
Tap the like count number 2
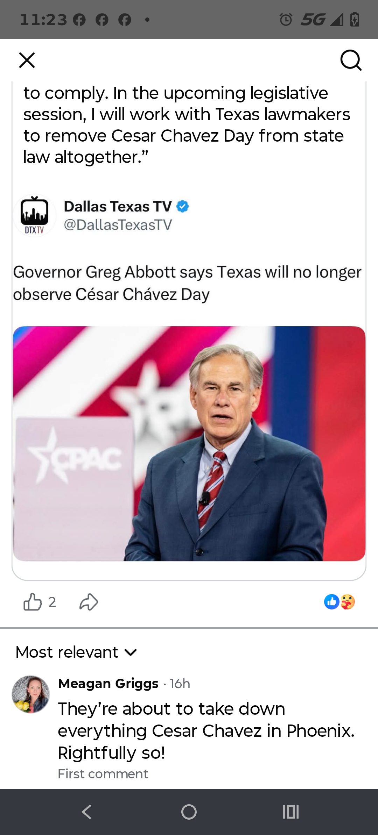52,602
